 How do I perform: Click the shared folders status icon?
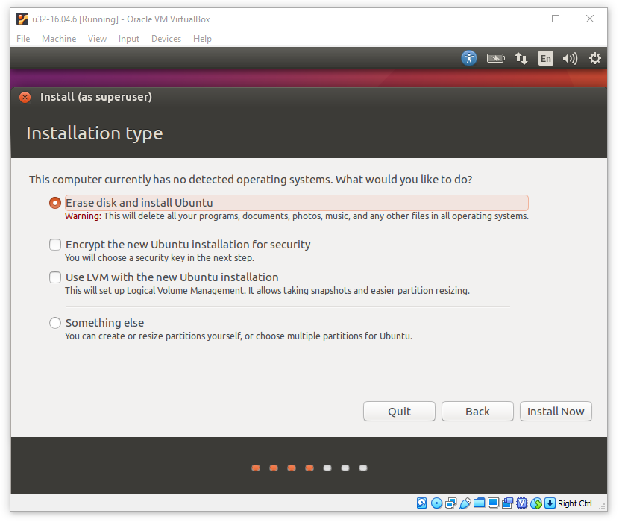tap(480, 503)
